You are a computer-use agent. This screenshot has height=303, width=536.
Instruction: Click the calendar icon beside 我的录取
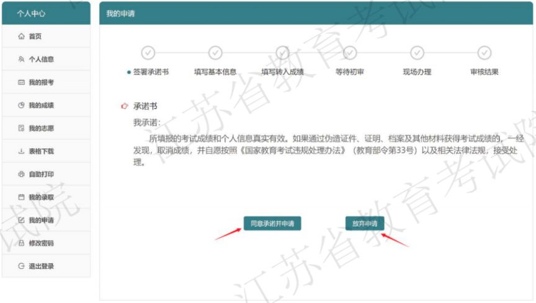21,197
